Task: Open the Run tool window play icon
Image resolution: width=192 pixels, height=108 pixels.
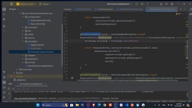Action: point(4,82)
